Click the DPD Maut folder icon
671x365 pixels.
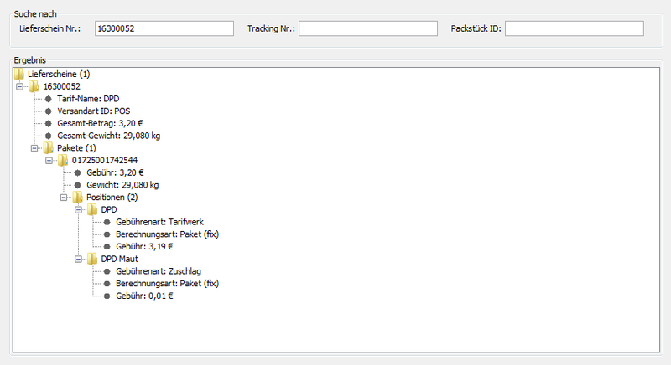(x=91, y=259)
